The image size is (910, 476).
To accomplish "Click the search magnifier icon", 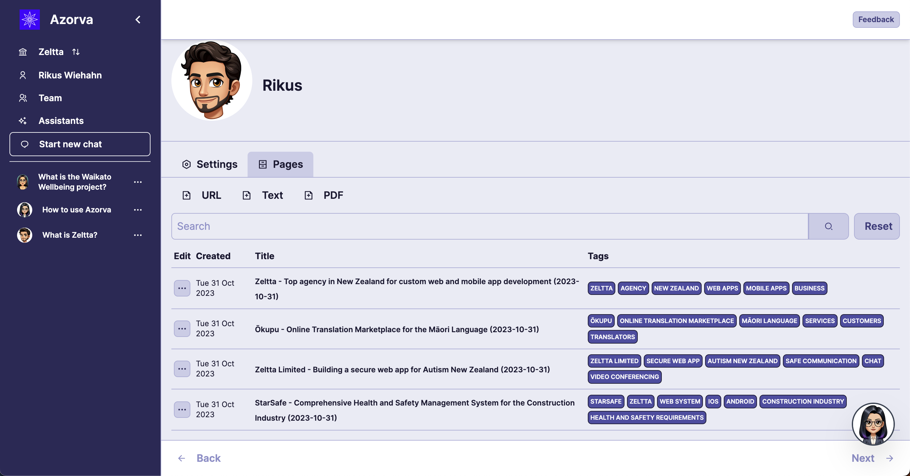I will point(829,226).
